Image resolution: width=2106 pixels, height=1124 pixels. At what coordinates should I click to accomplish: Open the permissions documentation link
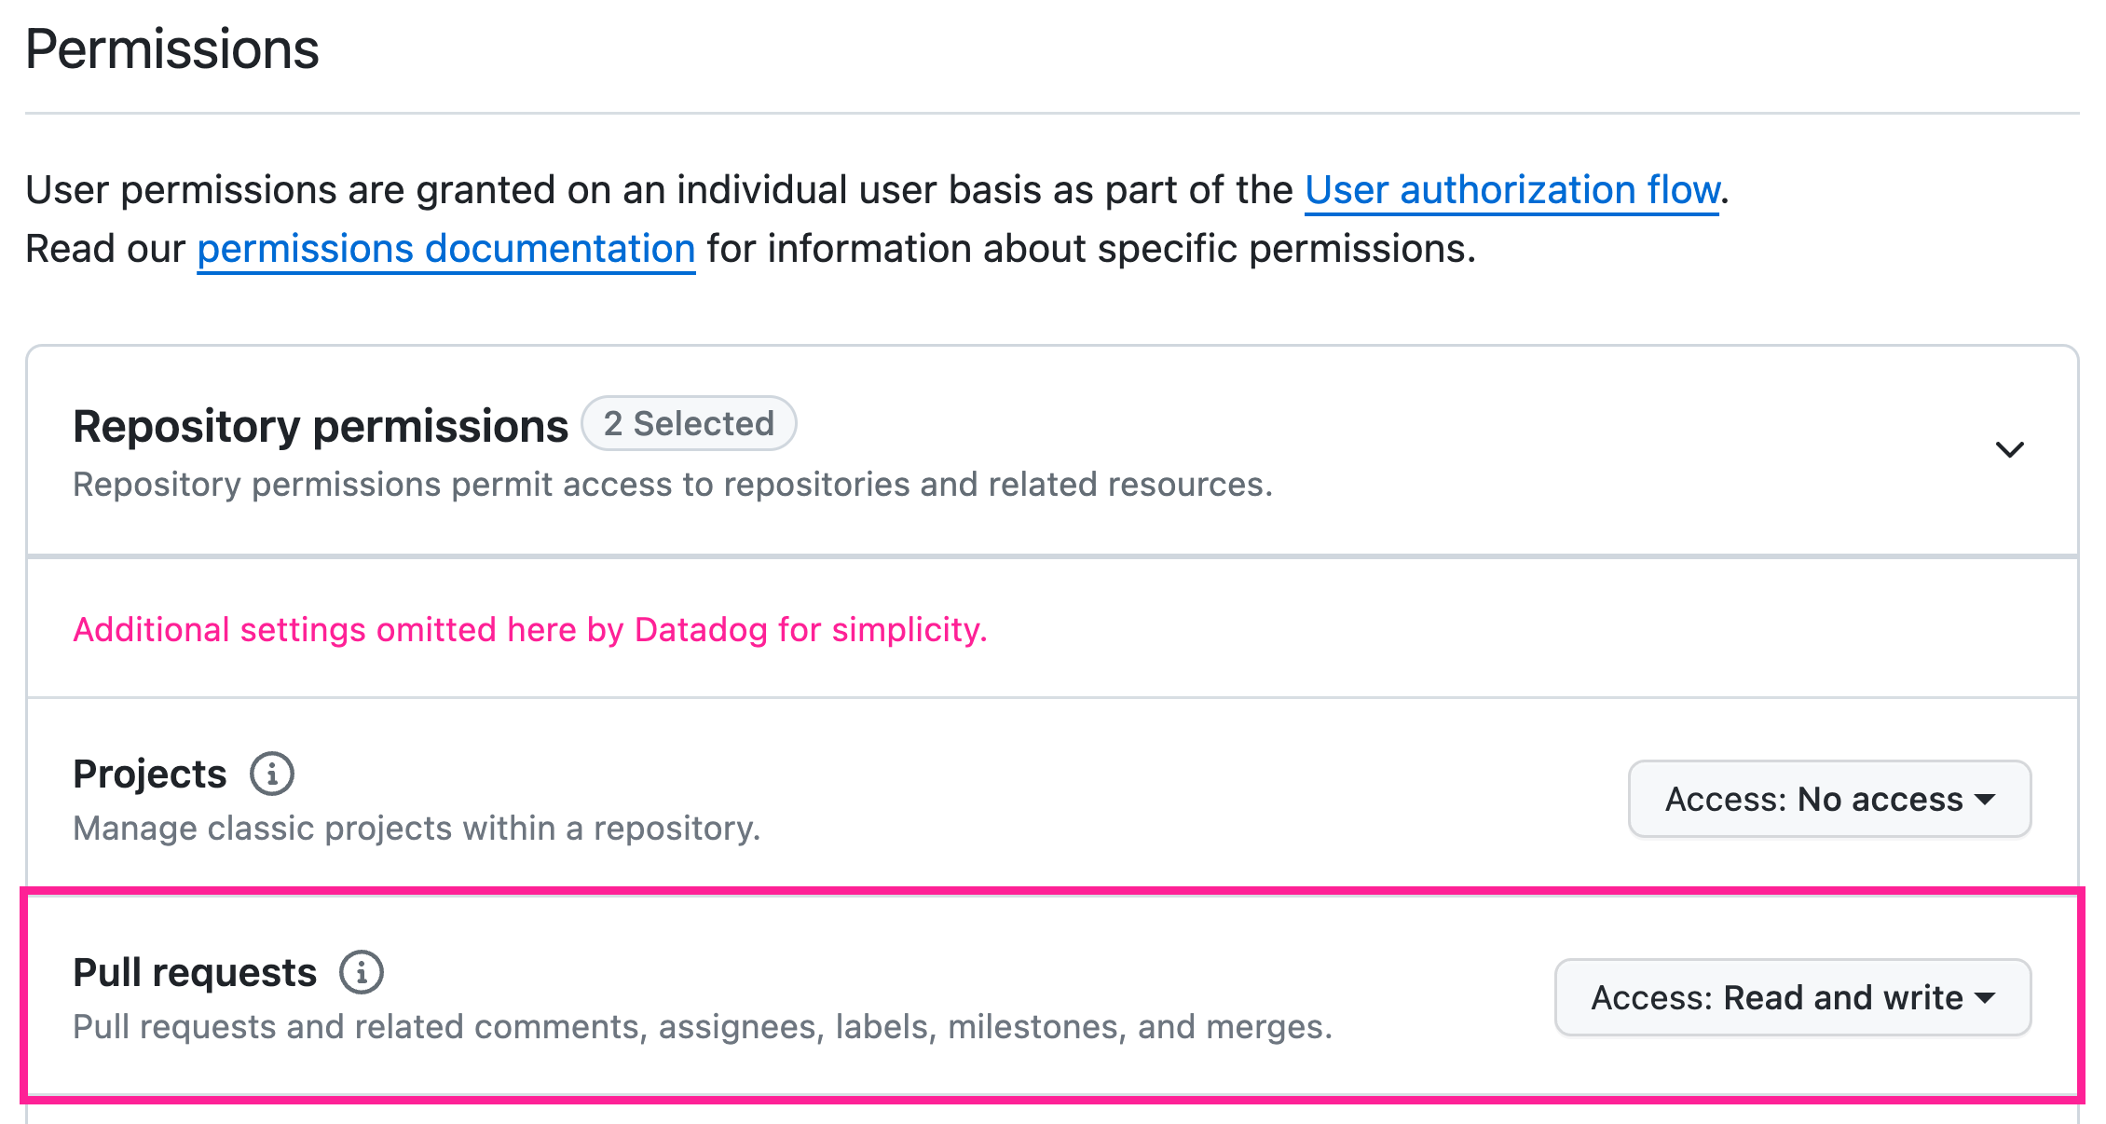pos(446,249)
